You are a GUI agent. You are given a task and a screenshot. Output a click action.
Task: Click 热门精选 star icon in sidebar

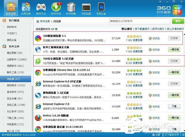click(4, 20)
